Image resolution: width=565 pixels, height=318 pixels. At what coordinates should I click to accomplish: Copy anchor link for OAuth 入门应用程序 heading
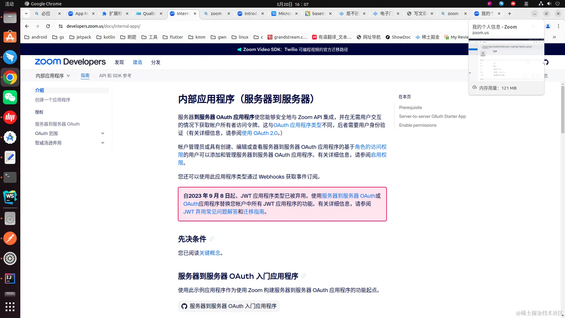(304, 276)
